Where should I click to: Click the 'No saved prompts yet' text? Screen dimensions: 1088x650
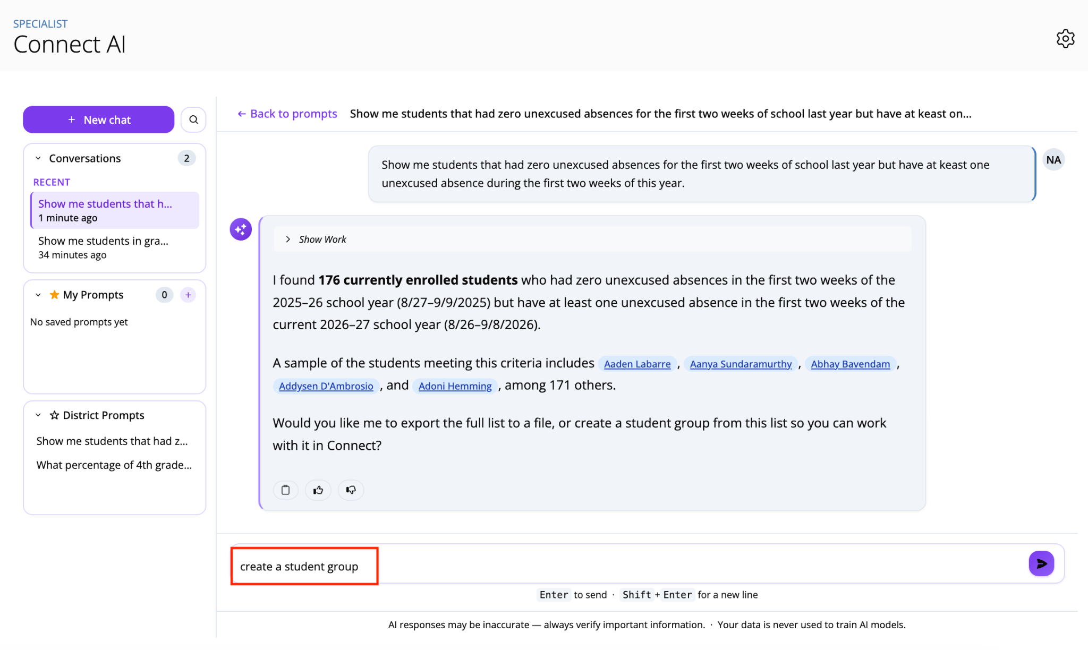pos(79,322)
